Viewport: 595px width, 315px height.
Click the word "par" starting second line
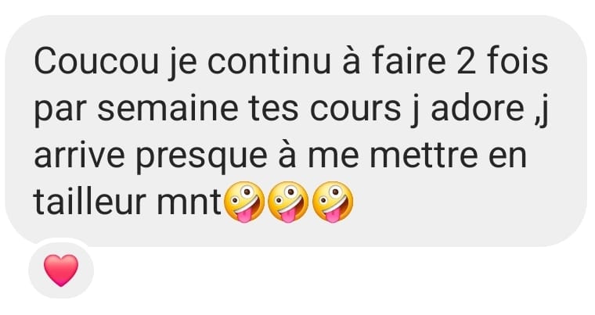pyautogui.click(x=61, y=113)
